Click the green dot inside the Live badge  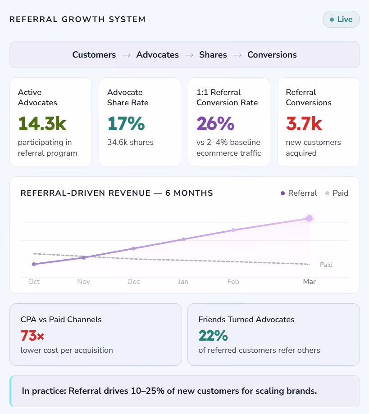tap(332, 19)
